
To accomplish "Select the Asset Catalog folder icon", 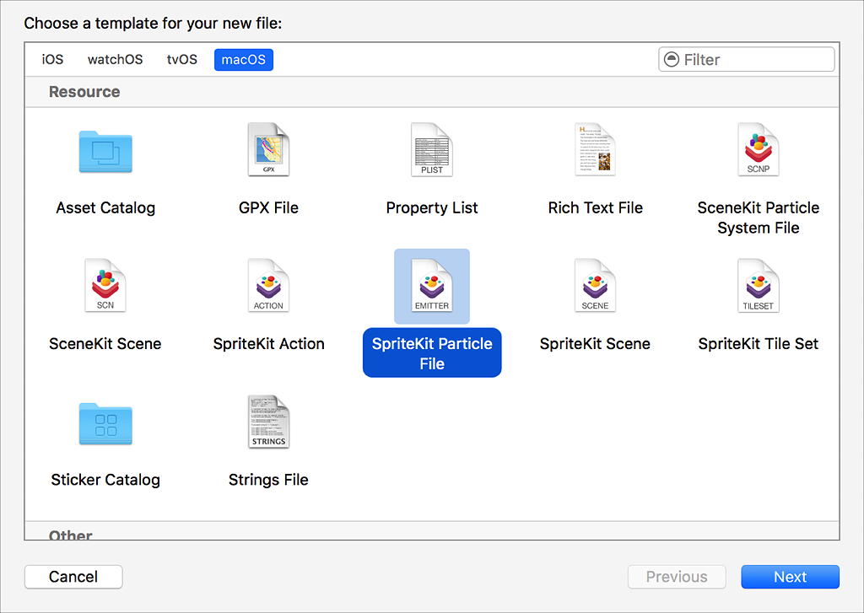I will (105, 152).
